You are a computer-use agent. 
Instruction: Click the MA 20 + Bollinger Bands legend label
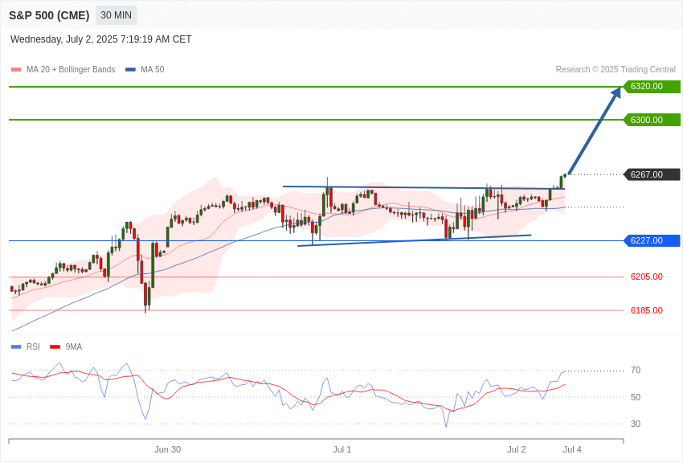(71, 70)
